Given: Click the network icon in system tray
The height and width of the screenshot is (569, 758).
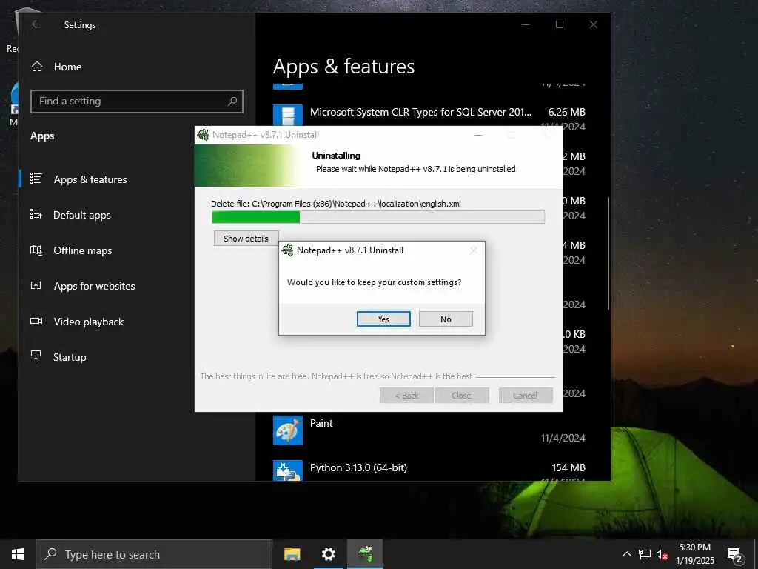Looking at the screenshot, I should [645, 554].
